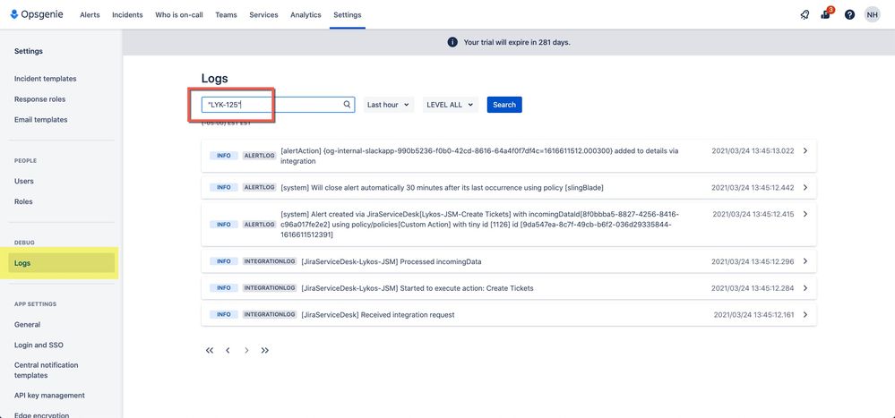
Task: Open Roles in sidebar
Action: coord(23,201)
